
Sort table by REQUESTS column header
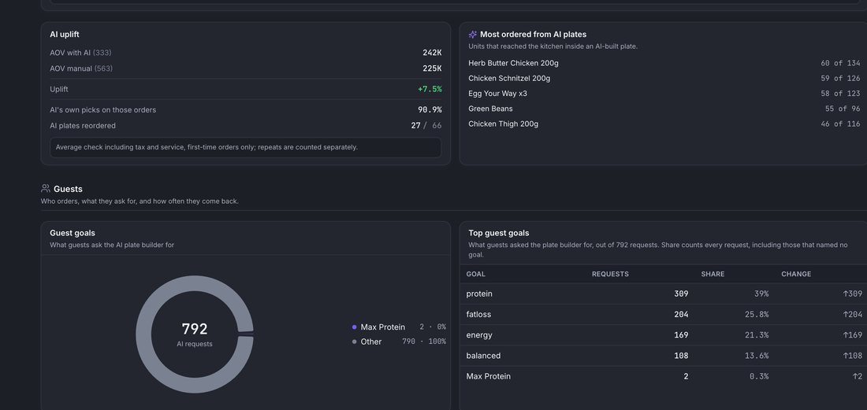[x=610, y=275]
